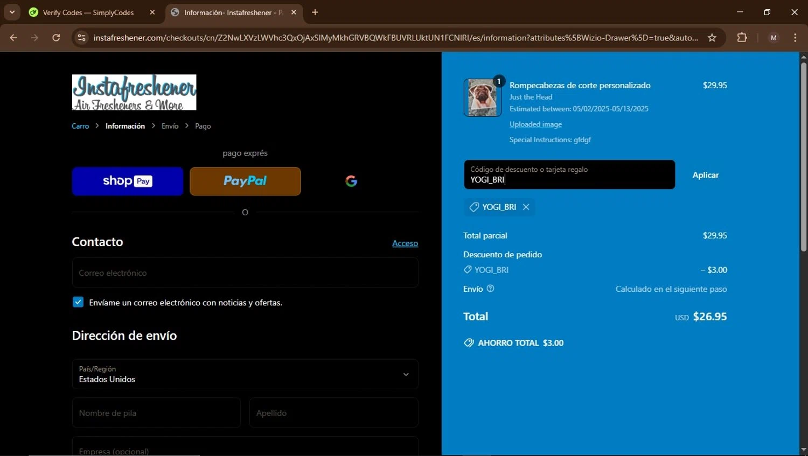Screen dimensions: 808x456
Task: Click the – $3.00 discount amount
Action: (714, 270)
